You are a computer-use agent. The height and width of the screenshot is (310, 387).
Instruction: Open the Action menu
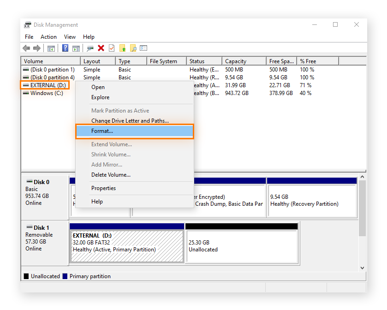(x=48, y=37)
